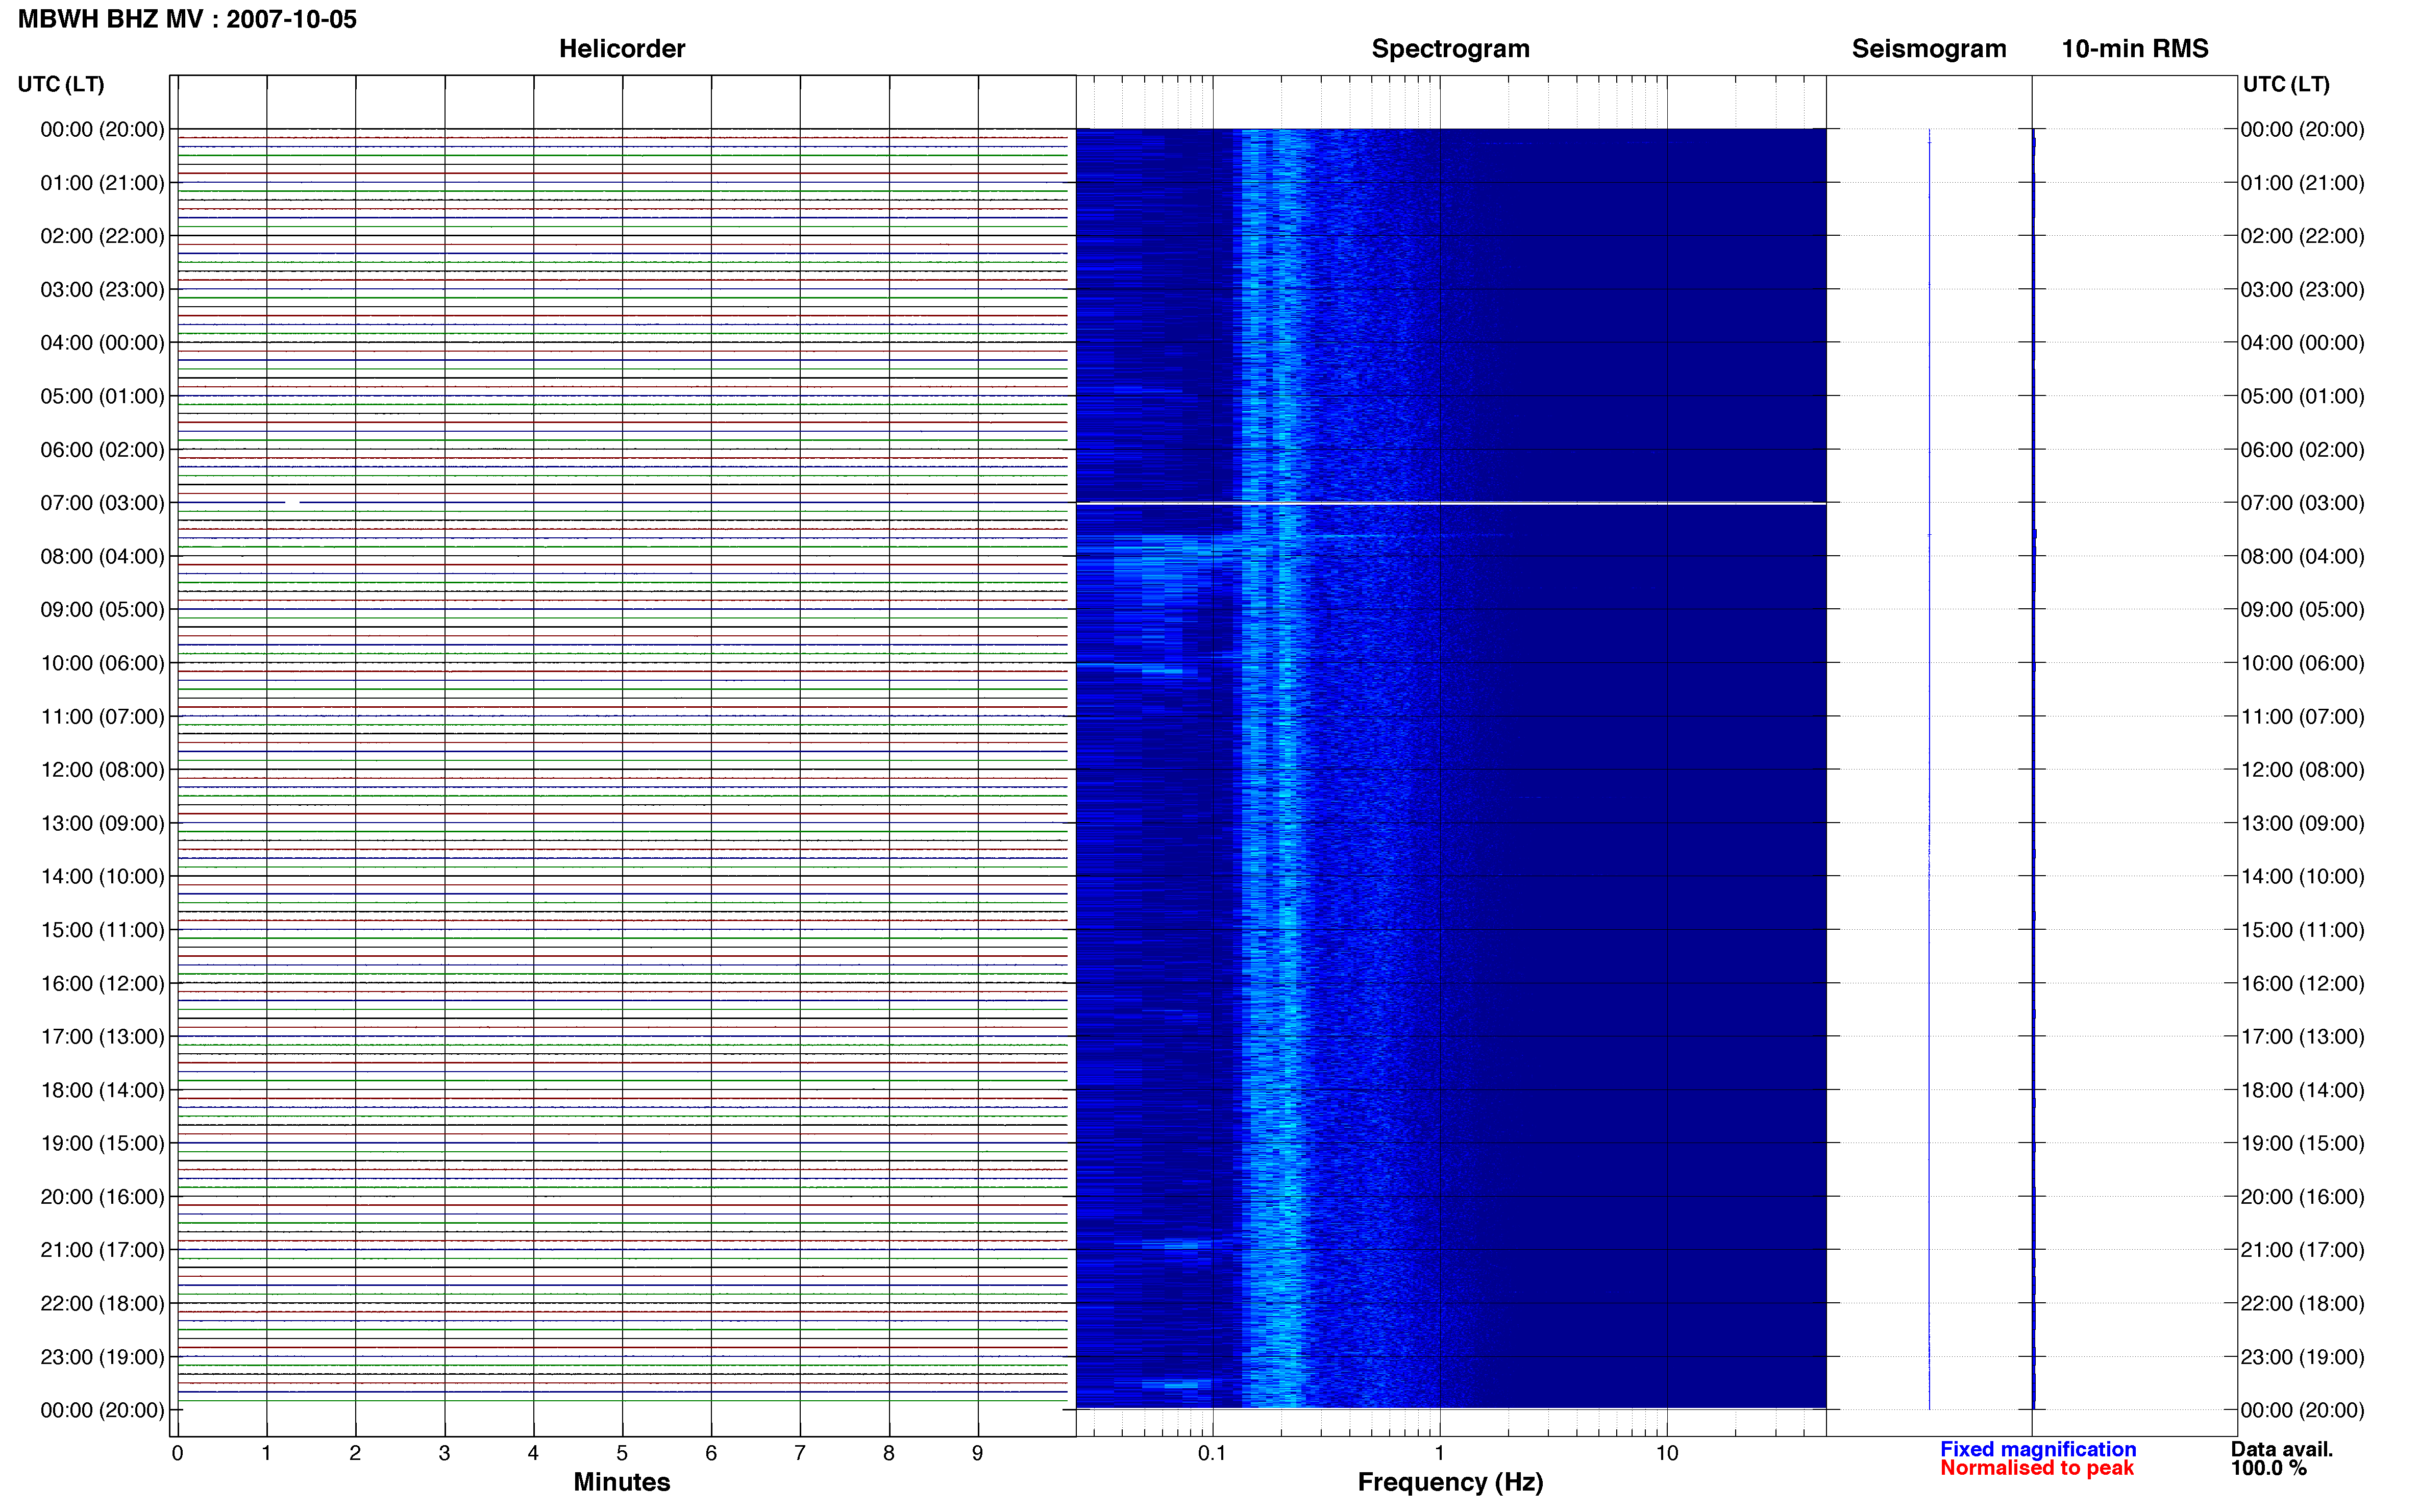Click the left '02:00 (22:00)' time label
2419x1512 pixels.
[x=102, y=236]
